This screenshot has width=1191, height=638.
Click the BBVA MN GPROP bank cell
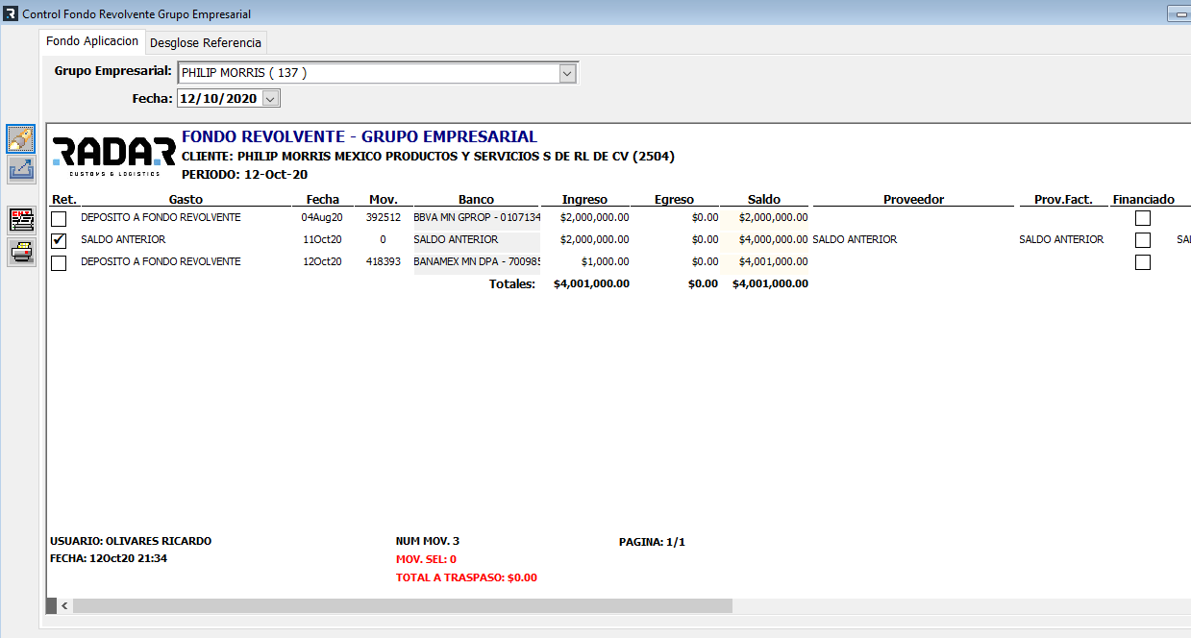(477, 218)
